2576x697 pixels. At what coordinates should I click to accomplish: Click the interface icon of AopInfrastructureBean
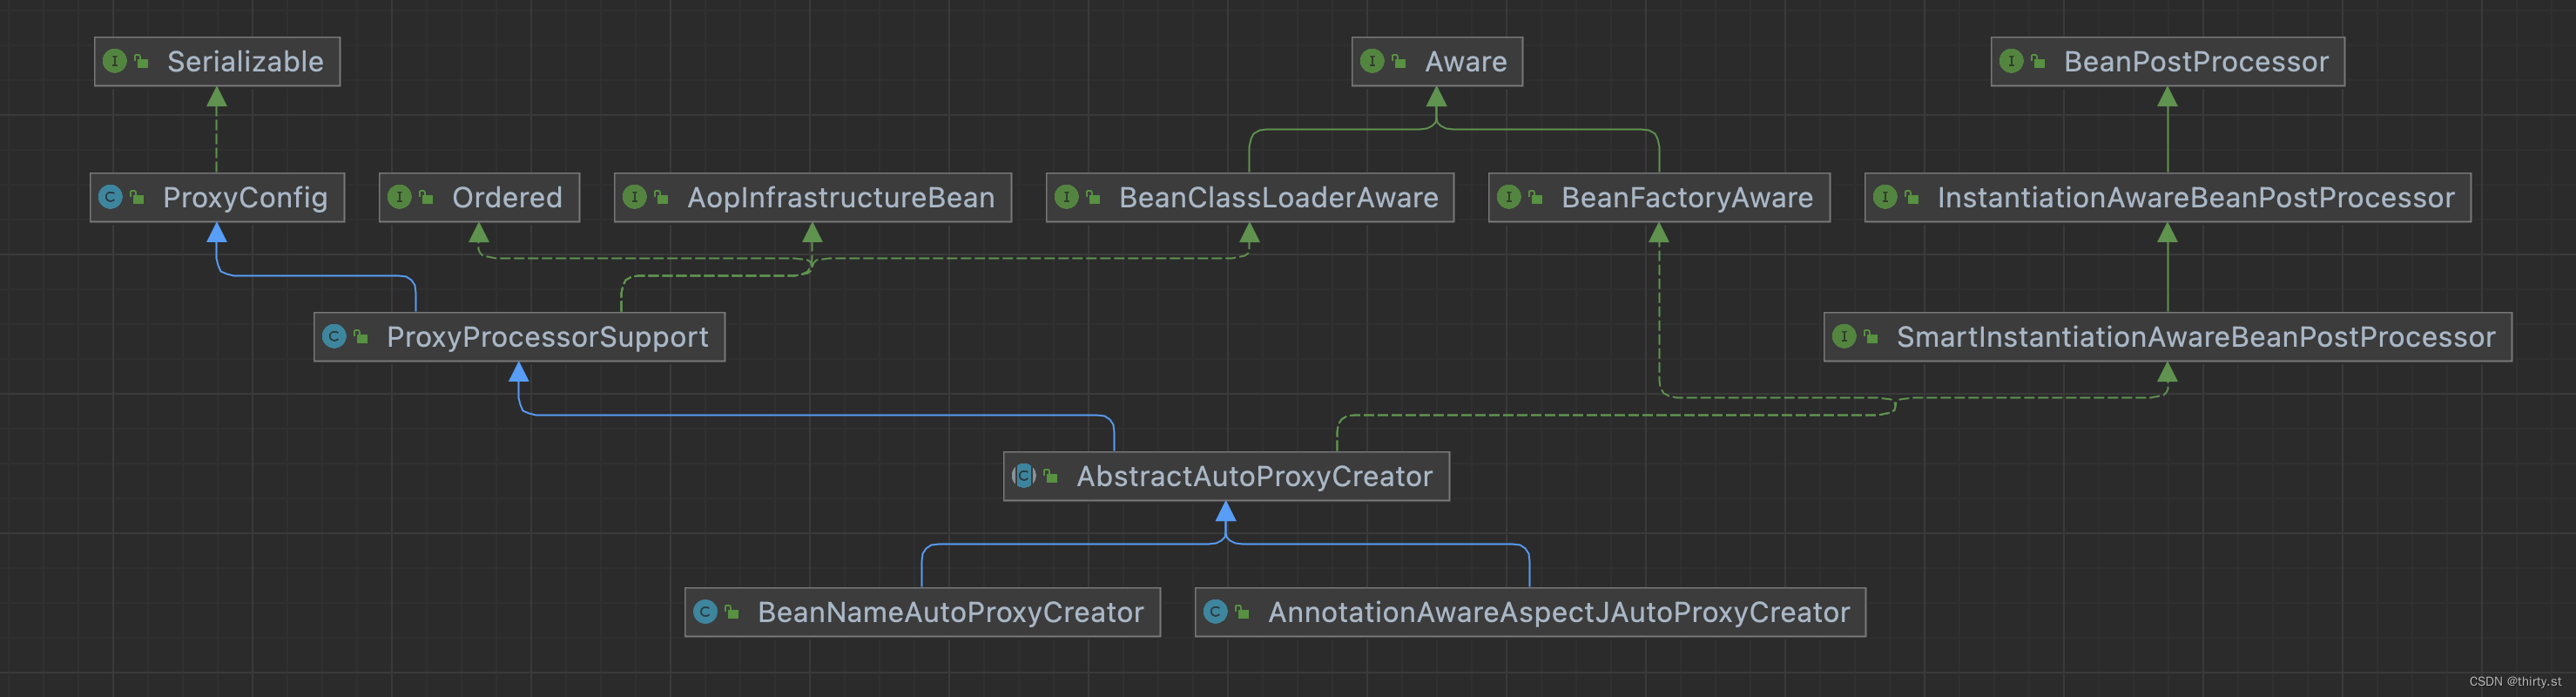coord(635,197)
